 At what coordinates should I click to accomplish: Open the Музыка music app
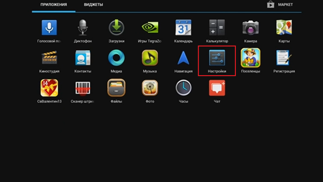(x=149, y=58)
